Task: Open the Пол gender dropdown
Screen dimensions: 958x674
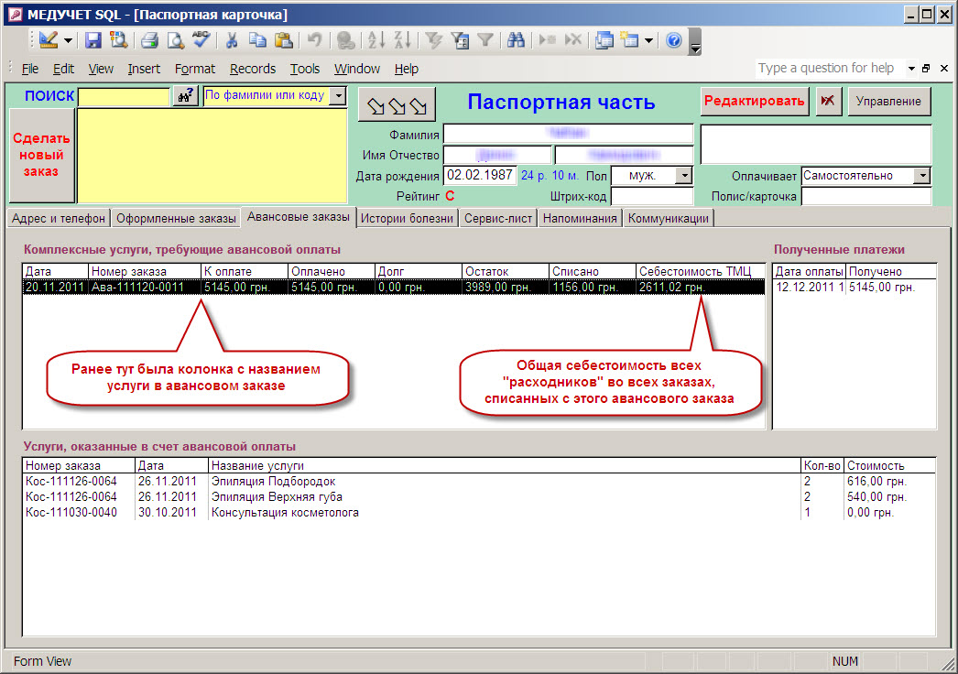Action: click(684, 175)
